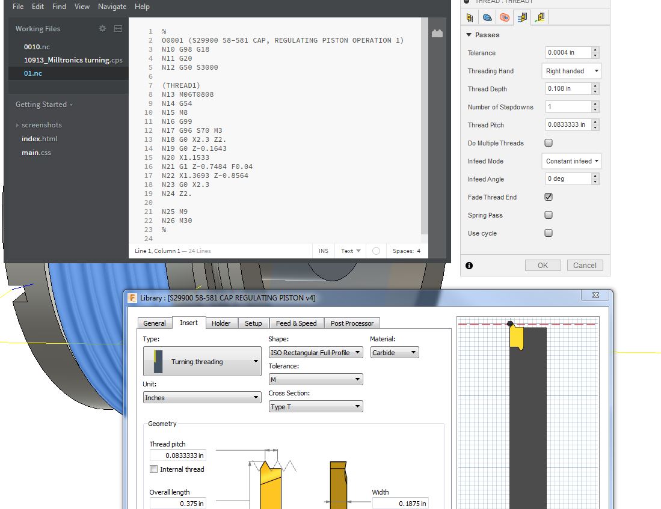The width and height of the screenshot is (661, 509).
Task: Click the split-view icon in Working Files header
Action: tap(118, 28)
